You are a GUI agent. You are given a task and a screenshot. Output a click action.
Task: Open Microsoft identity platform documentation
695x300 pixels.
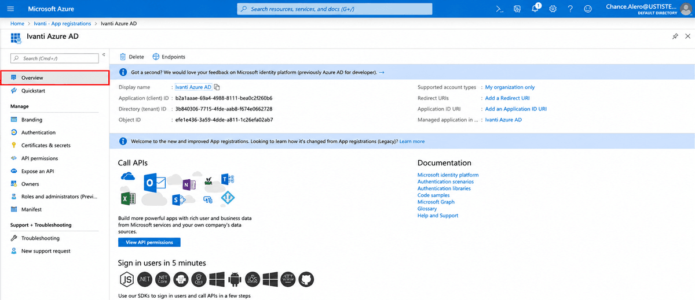click(448, 175)
